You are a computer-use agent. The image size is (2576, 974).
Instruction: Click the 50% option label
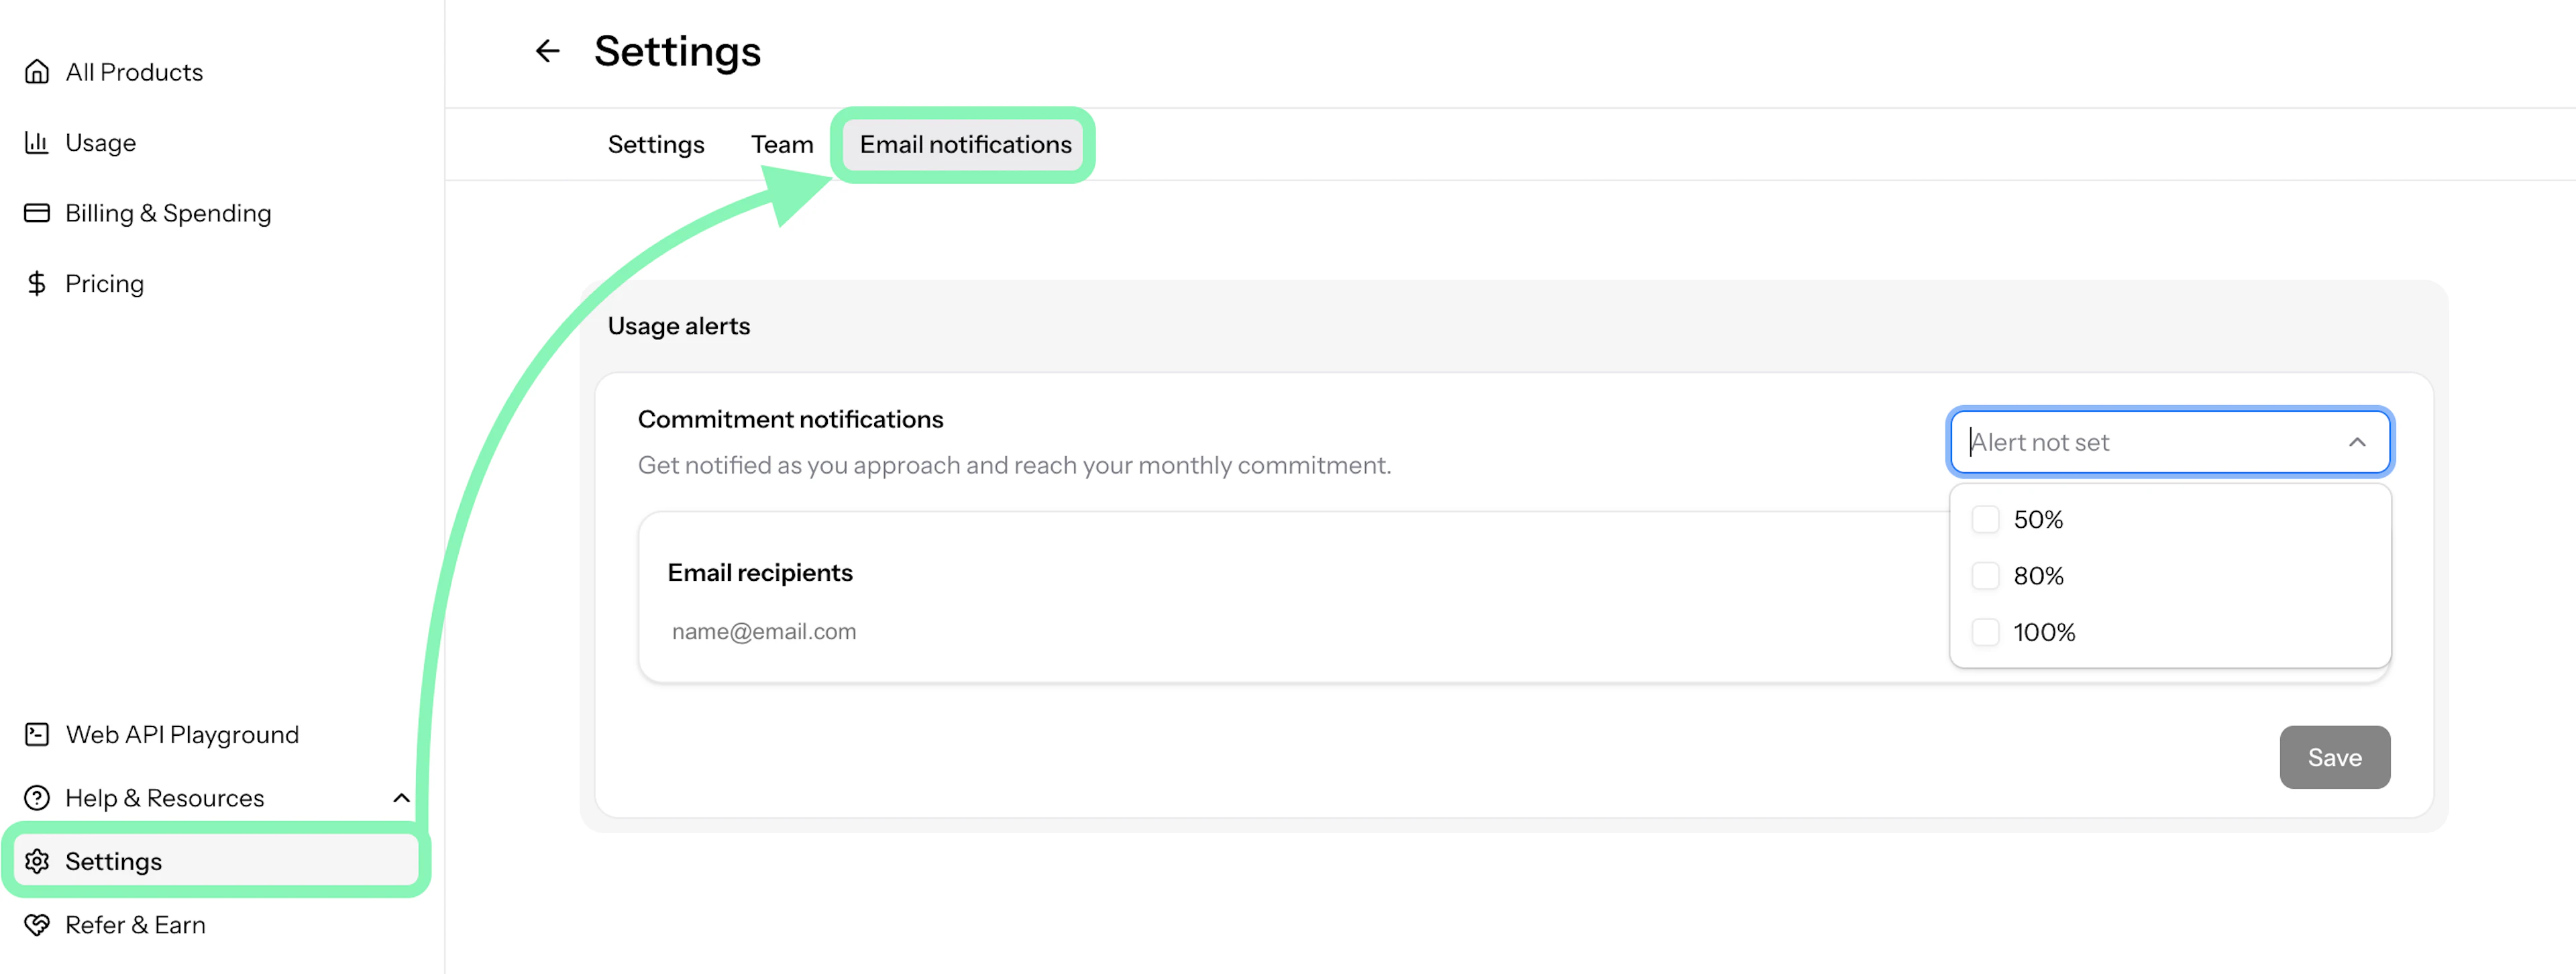pos(2038,520)
